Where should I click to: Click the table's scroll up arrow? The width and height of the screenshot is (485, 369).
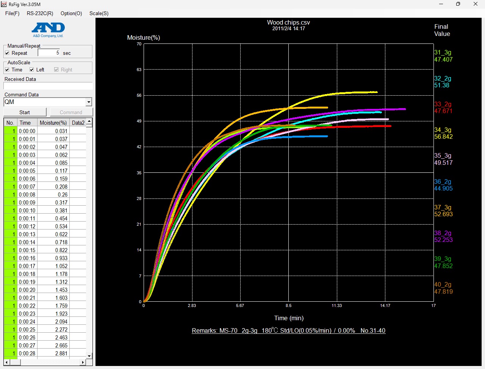pyautogui.click(x=89, y=122)
